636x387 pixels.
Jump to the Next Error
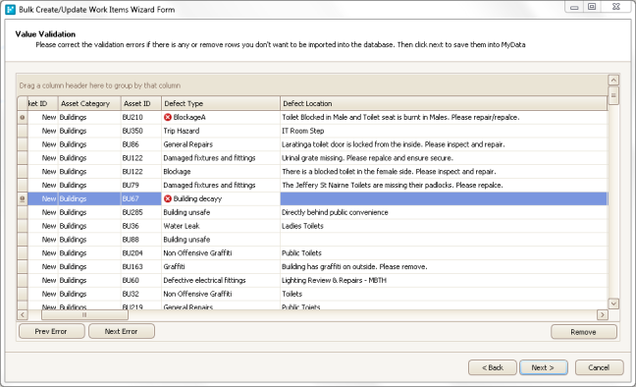coord(122,331)
